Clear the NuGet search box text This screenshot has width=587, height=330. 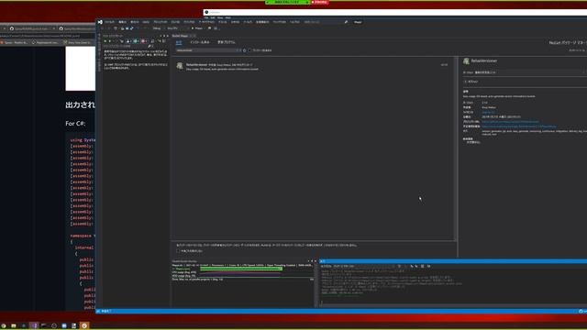coord(238,50)
